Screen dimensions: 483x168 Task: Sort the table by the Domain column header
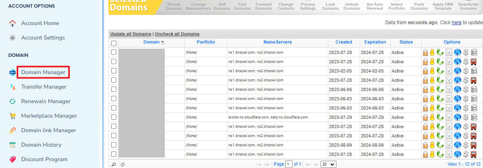tap(151, 42)
